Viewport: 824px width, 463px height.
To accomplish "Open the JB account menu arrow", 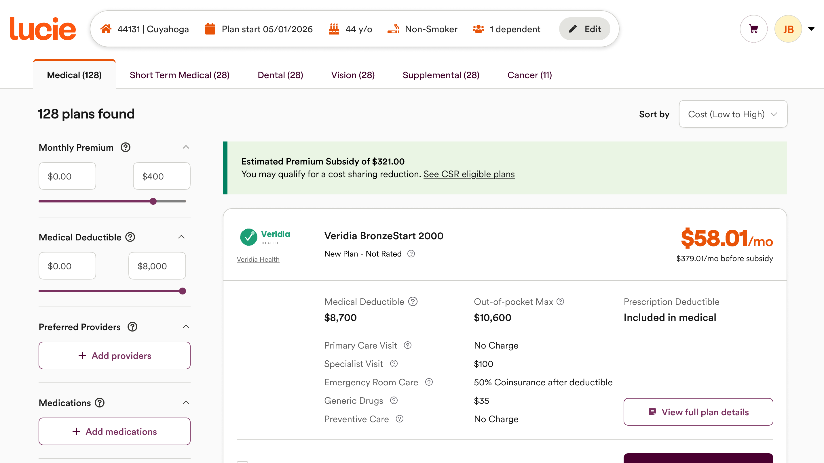I will (812, 29).
